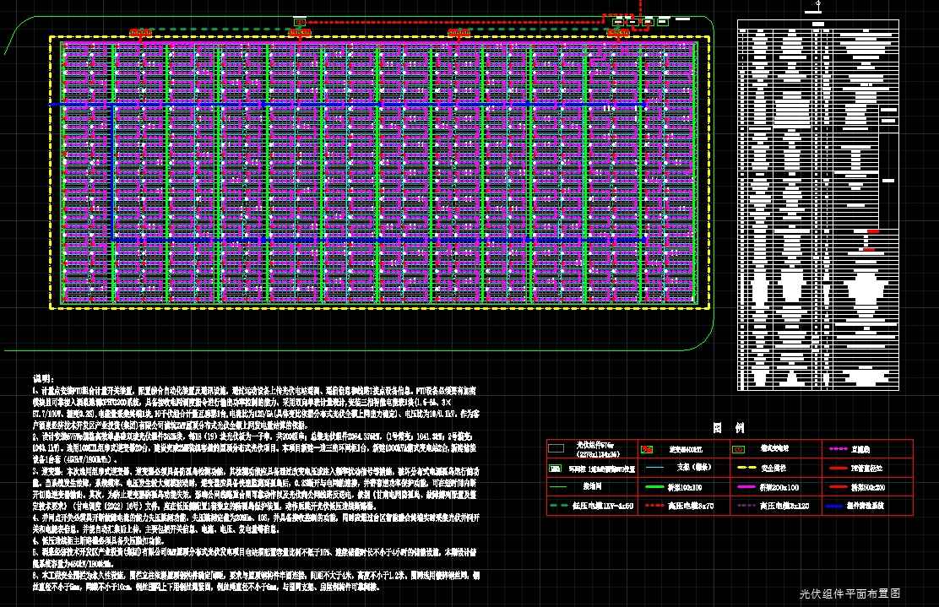This screenshot has width=939, height=607.
Task: Select the leftmost red inverter group atop array
Action: tap(141, 33)
